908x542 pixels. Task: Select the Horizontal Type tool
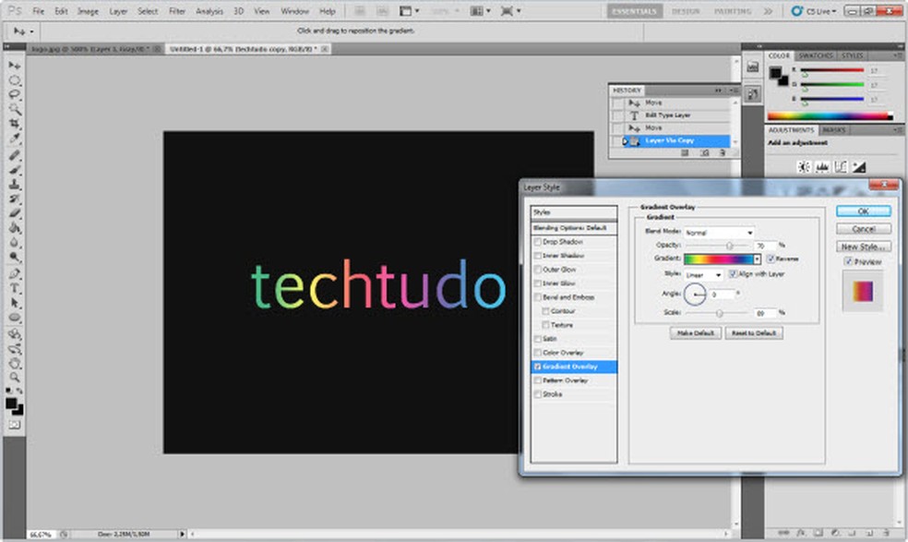coord(15,288)
